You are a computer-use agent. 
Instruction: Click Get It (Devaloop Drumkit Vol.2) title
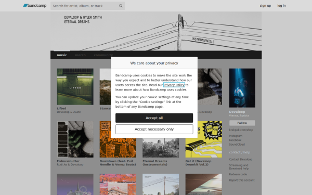pyautogui.click(x=198, y=163)
